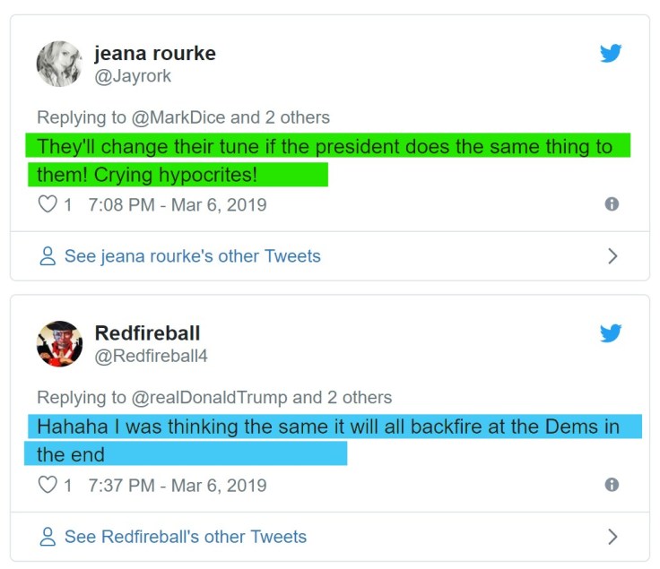660x569 pixels.
Task: Click the @Redfireball4 handle
Action: [x=152, y=357]
